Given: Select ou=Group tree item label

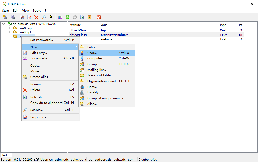Looking at the screenshot, I should 25,28.
